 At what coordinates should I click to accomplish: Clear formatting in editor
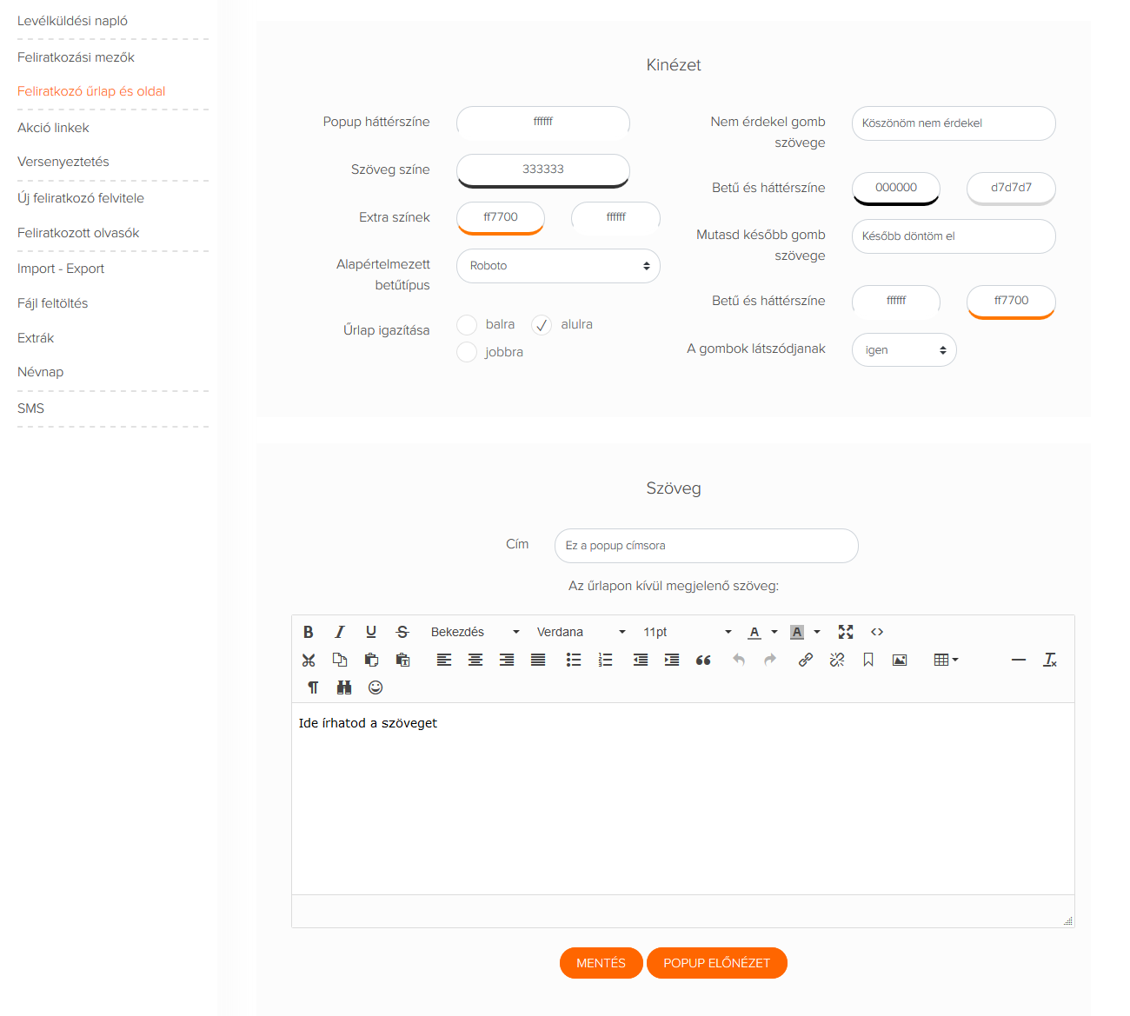[1050, 660]
